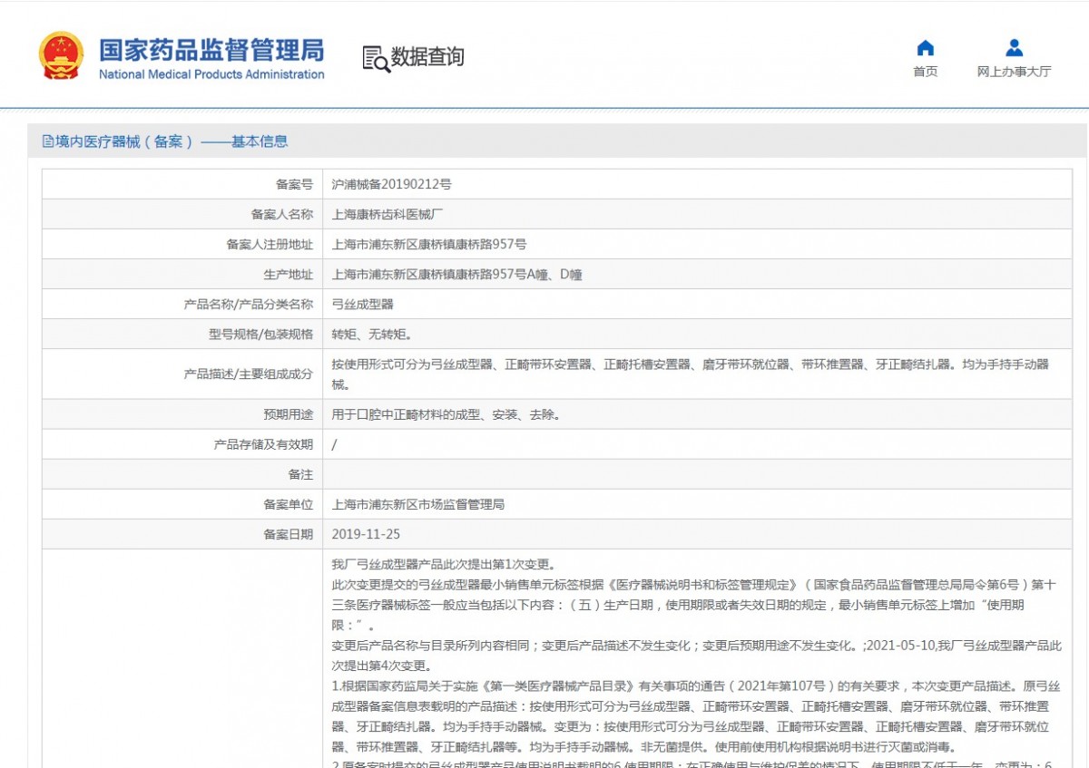The image size is (1089, 768).
Task: Click the filing number 沪浦械备20190212号
Action: tap(391, 184)
